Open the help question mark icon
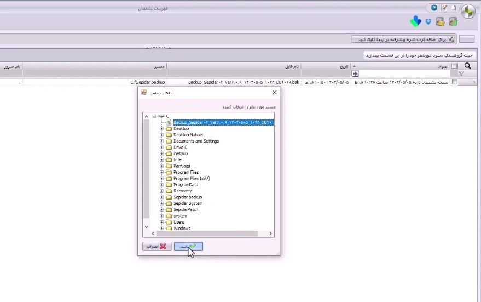The width and height of the screenshot is (481, 302). [434, 8]
